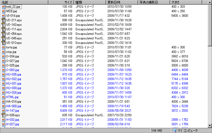Click dimensions 400 x 377
This screenshot has width=212, height=133.
(x=178, y=52)
